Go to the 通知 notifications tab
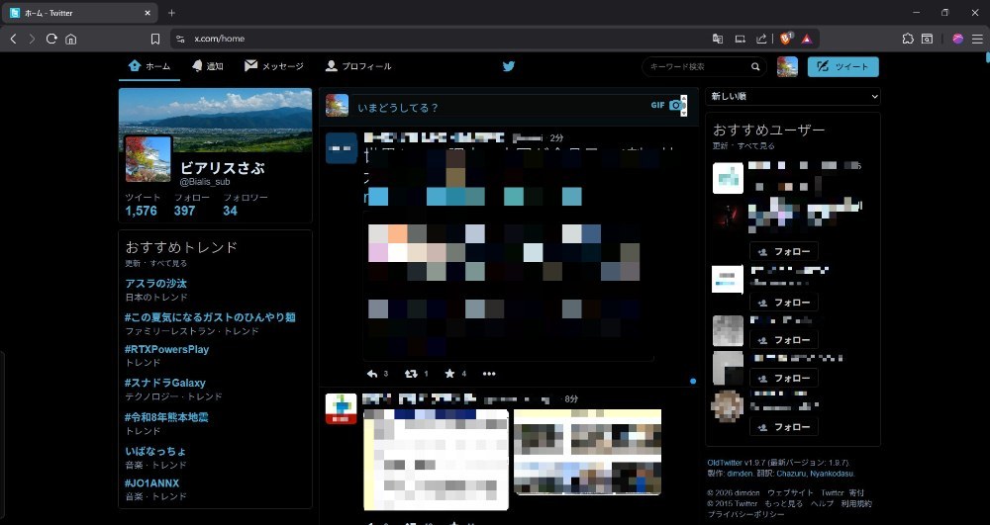The image size is (990, 525). point(208,66)
